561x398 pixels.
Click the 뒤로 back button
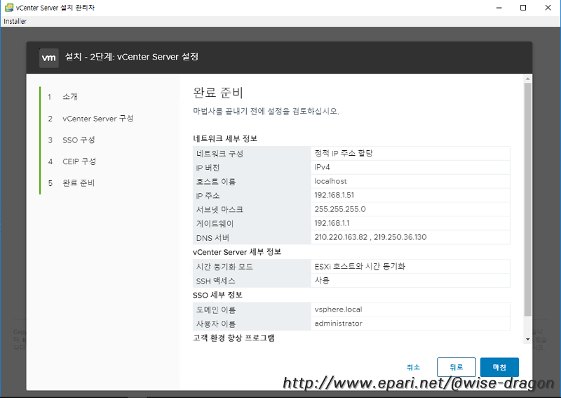point(457,367)
